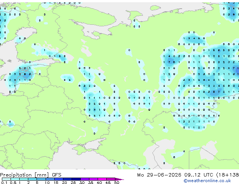Click the 25–30 mm navy legend swatch
This screenshot has height=184, width=239.
(76, 179)
